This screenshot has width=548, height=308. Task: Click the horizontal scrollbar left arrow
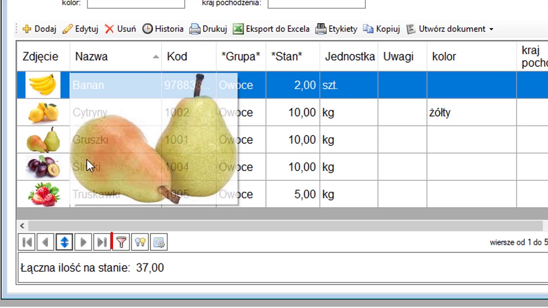point(22,226)
